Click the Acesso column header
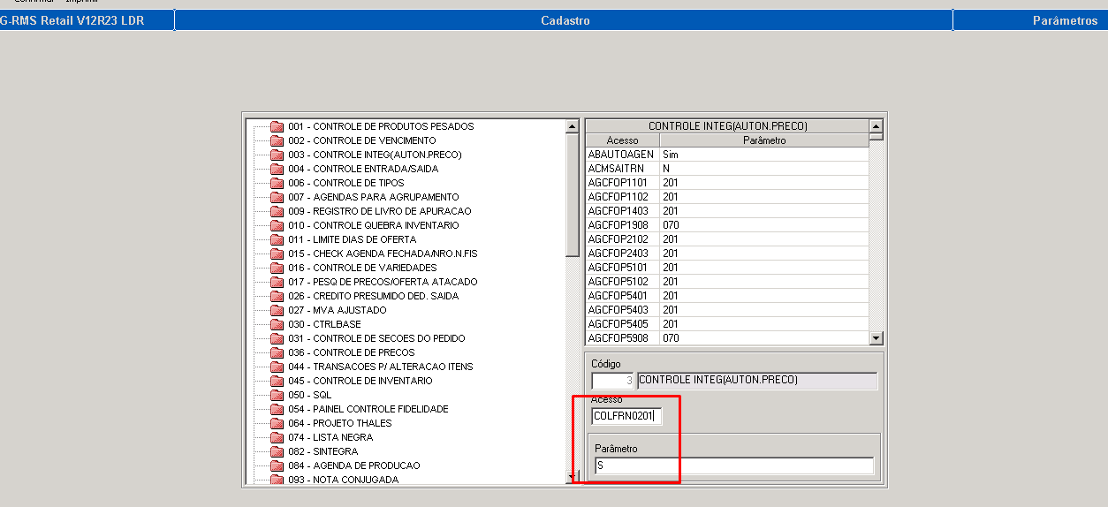Screen dimensions: 1108x507 coord(622,140)
